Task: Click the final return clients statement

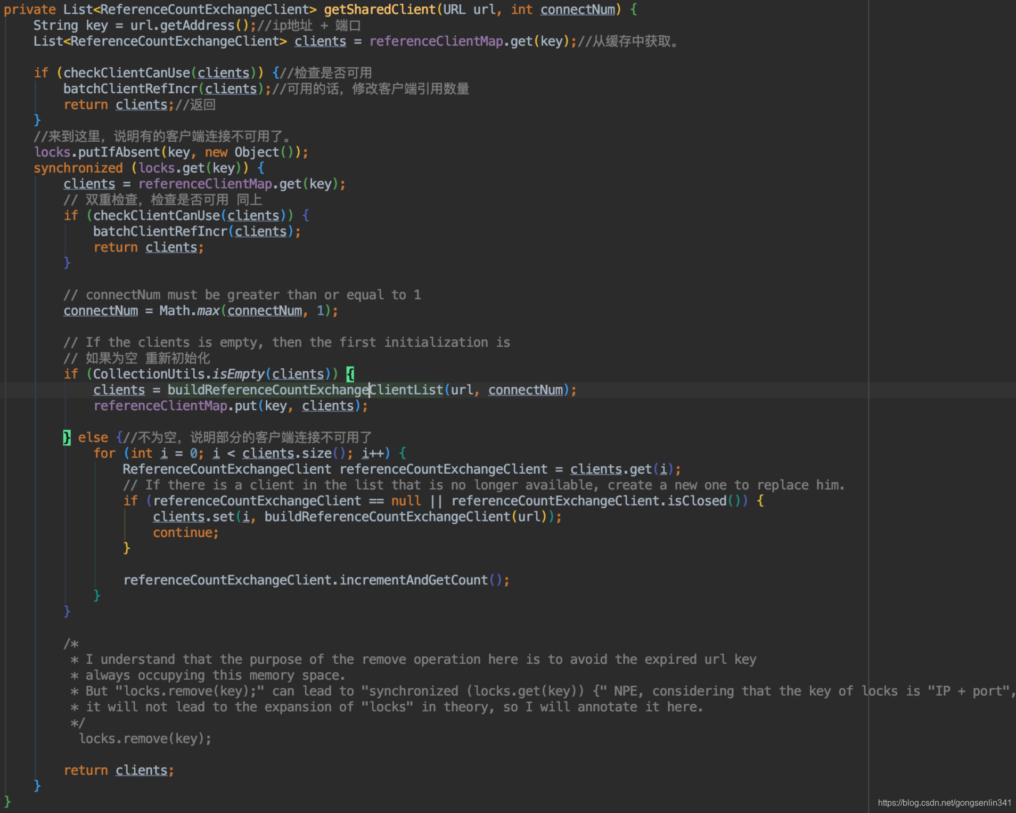Action: (119, 770)
